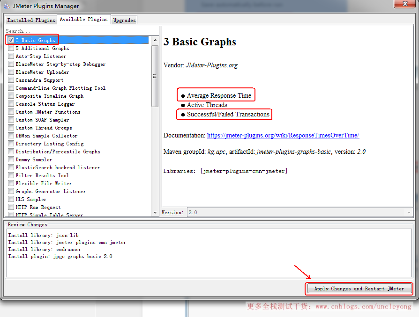Check the 5 Additional Graphs checkbox
Image resolution: width=419 pixels, height=317 pixels.
click(11, 48)
